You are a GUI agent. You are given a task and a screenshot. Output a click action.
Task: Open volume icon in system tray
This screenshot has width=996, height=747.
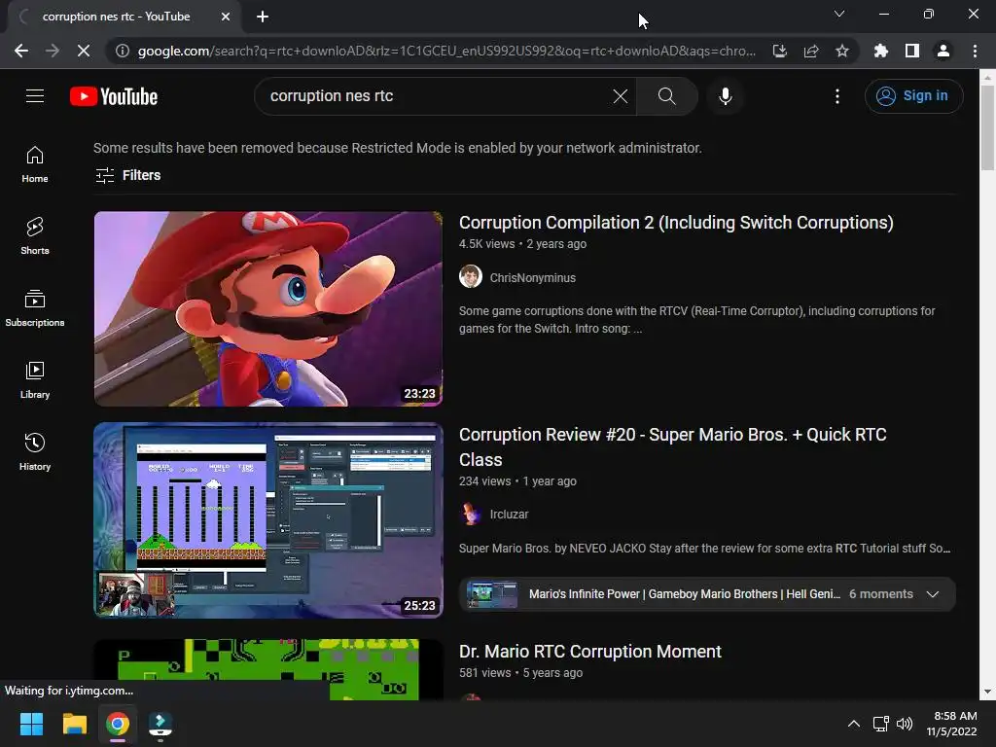pyautogui.click(x=904, y=724)
